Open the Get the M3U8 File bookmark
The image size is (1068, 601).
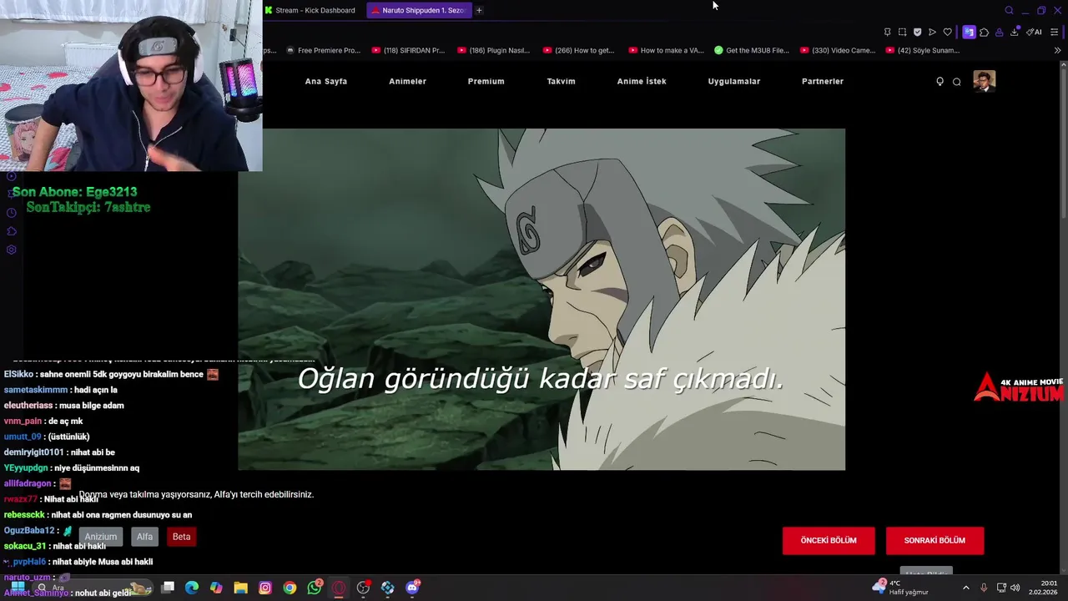751,50
